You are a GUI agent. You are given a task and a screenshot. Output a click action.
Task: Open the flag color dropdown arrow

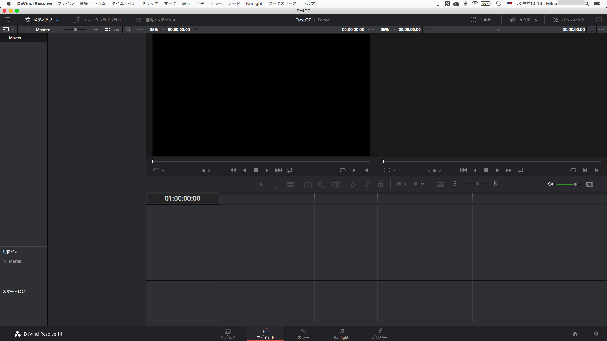click(x=406, y=184)
